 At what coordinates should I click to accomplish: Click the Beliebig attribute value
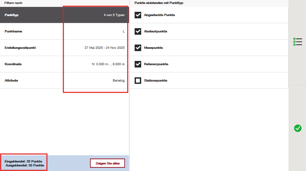[x=119, y=81]
